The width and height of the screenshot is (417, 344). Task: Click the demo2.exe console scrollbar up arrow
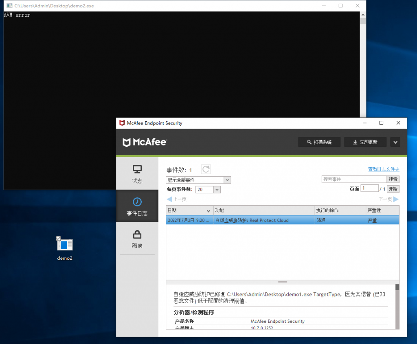point(363,15)
